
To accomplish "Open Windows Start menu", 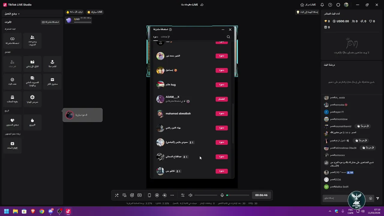I will click(6, 211).
